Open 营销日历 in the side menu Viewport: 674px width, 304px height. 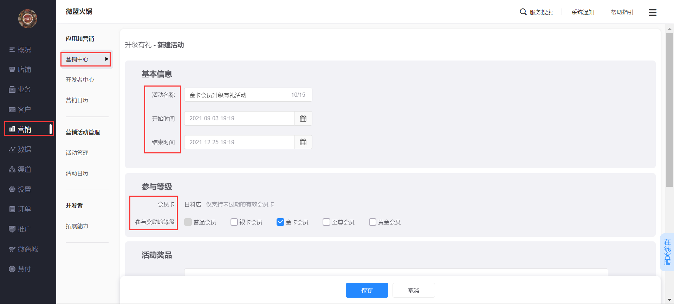coord(77,100)
